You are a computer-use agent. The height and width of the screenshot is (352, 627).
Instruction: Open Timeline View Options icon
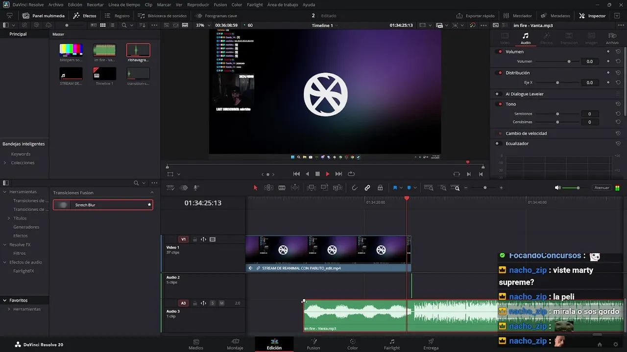click(170, 188)
